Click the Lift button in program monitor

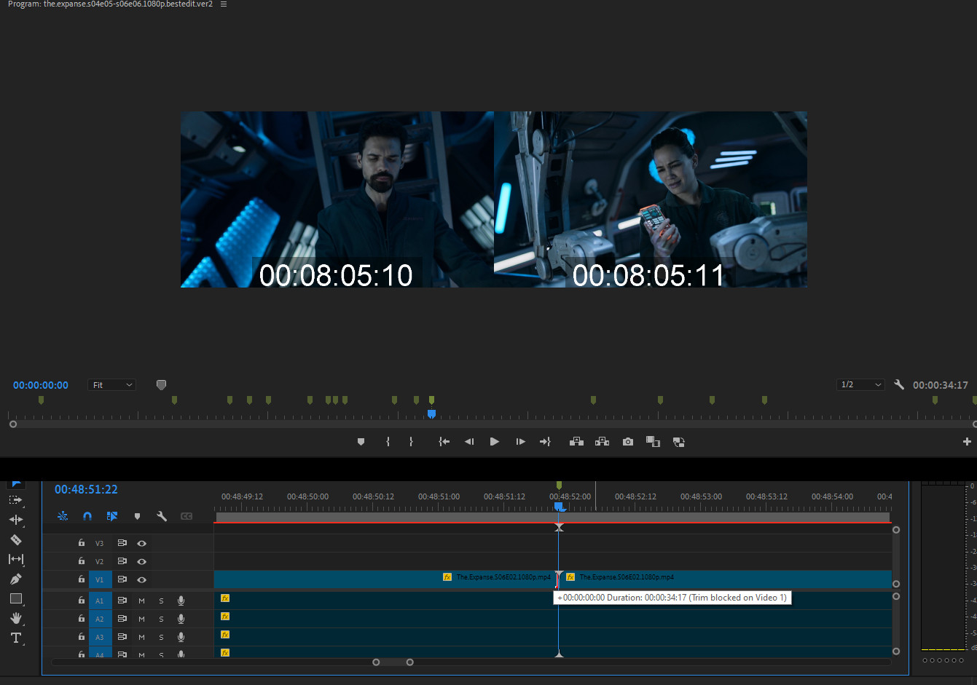[576, 442]
